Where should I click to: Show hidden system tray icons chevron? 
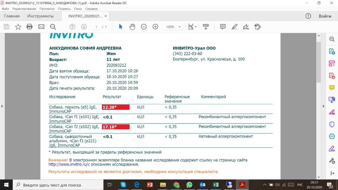pyautogui.click(x=265, y=185)
